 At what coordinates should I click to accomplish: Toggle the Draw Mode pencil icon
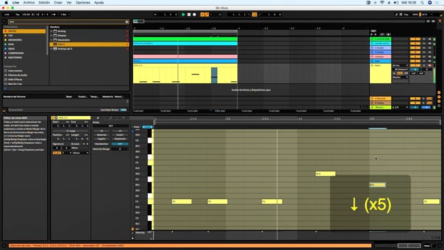point(396,15)
